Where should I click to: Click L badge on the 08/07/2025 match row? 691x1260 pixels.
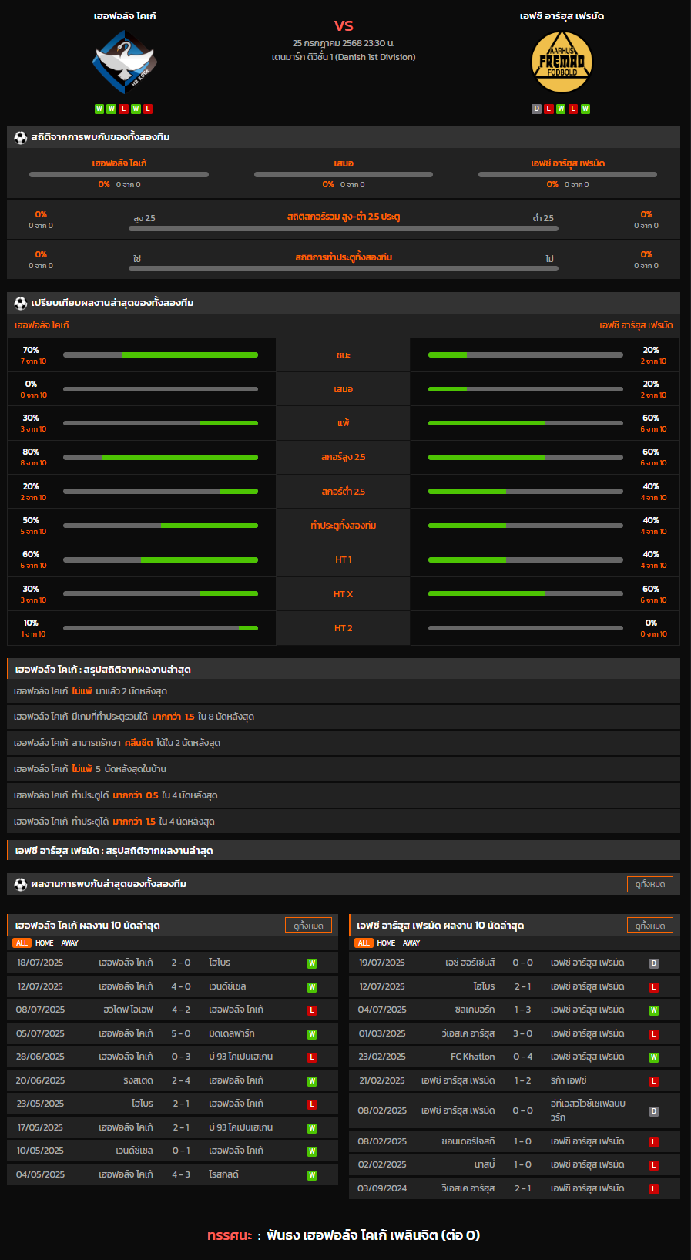coord(312,1010)
